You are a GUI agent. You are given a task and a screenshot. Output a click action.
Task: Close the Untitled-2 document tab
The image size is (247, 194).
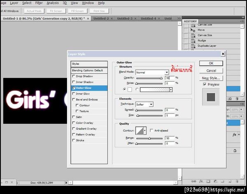[x=112, y=18]
